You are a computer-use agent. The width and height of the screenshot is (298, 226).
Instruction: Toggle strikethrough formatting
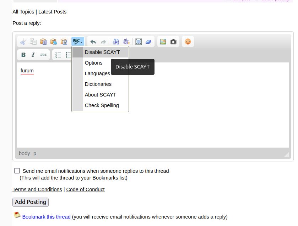[43, 55]
